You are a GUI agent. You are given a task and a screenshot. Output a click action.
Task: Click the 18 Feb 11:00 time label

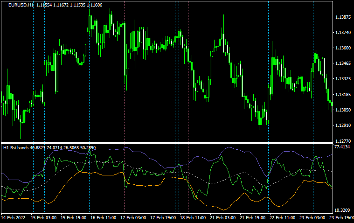193,217
